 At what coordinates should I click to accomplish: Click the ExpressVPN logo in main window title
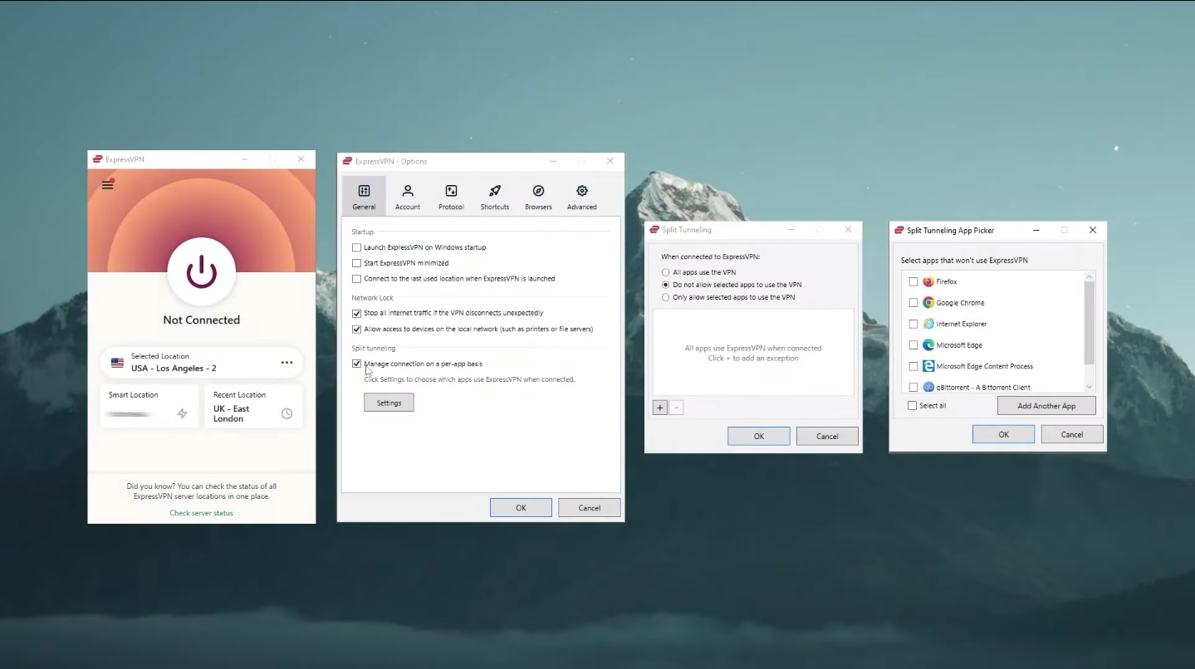point(97,159)
